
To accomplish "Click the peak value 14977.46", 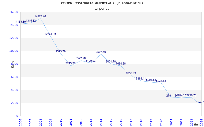I will point(40,16).
